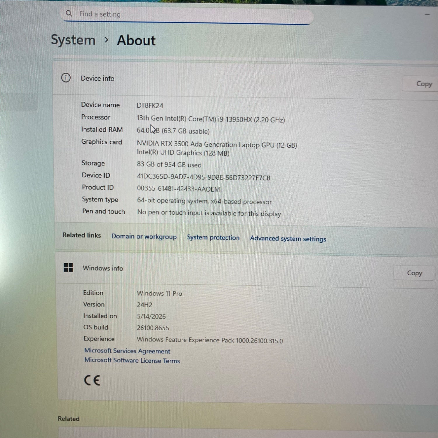Click the Windows info section header
The height and width of the screenshot is (438, 438).
(103, 268)
